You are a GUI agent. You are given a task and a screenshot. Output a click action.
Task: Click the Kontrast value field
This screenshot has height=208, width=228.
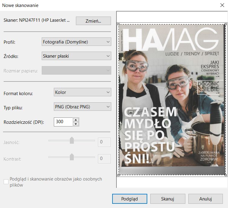[x=104, y=159]
